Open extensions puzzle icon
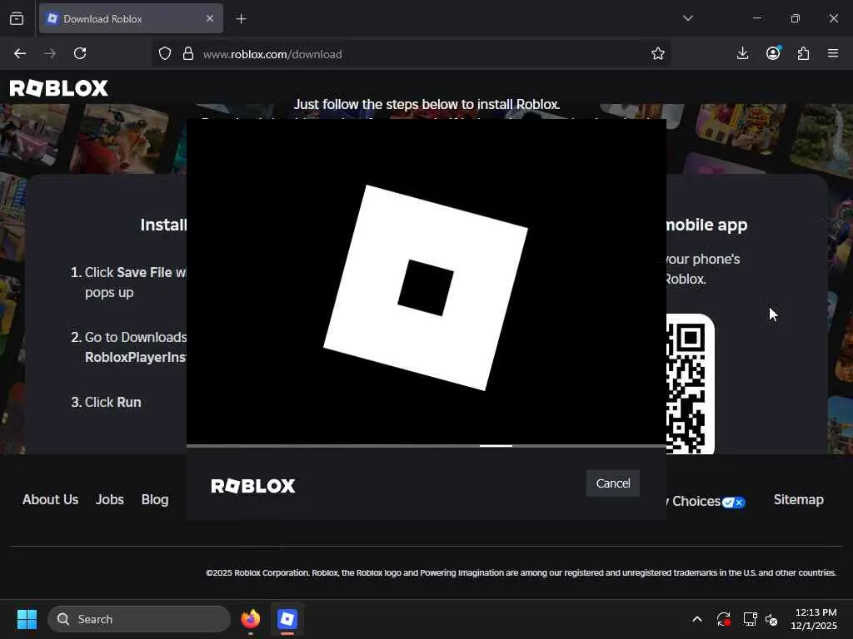Viewport: 853px width, 639px height. click(803, 53)
